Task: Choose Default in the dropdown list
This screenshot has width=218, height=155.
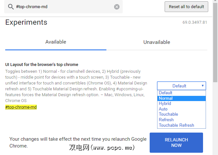Action: [182, 93]
